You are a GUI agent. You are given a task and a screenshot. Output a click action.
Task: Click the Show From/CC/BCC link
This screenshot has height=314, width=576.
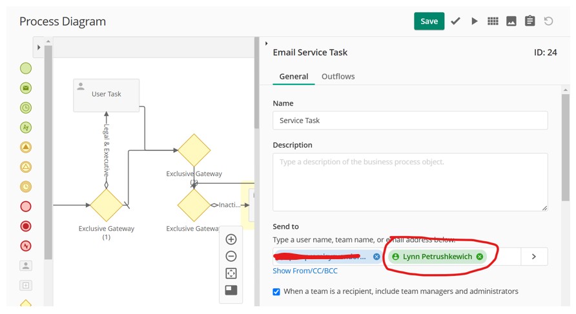[x=305, y=271]
